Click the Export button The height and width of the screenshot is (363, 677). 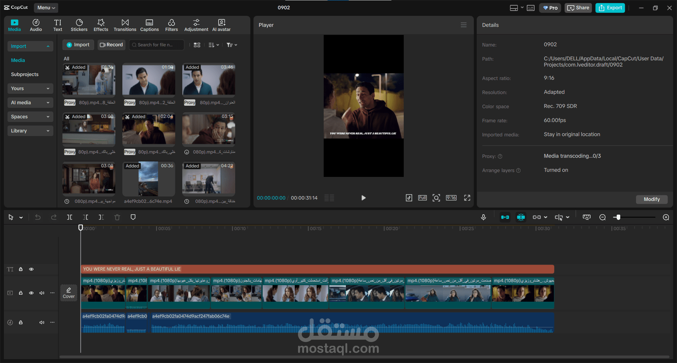coord(610,8)
